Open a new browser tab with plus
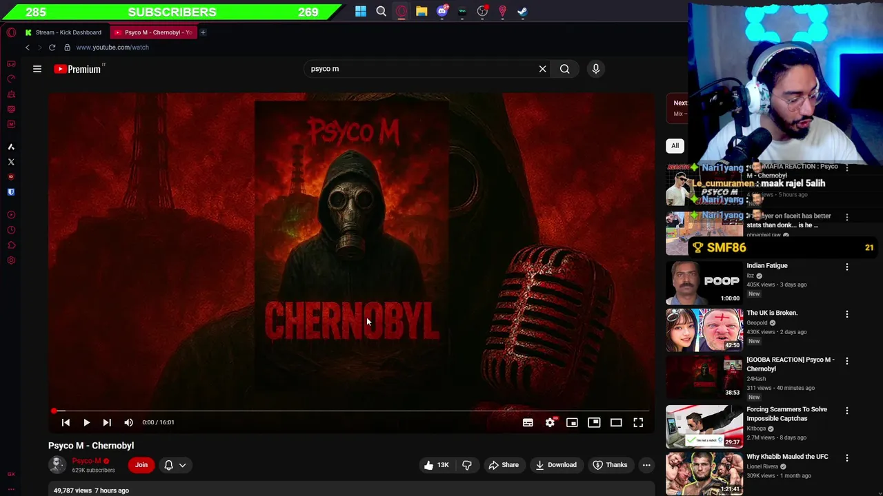The width and height of the screenshot is (883, 496). pyautogui.click(x=203, y=32)
